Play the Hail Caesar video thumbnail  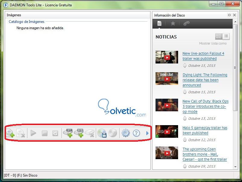point(167,153)
